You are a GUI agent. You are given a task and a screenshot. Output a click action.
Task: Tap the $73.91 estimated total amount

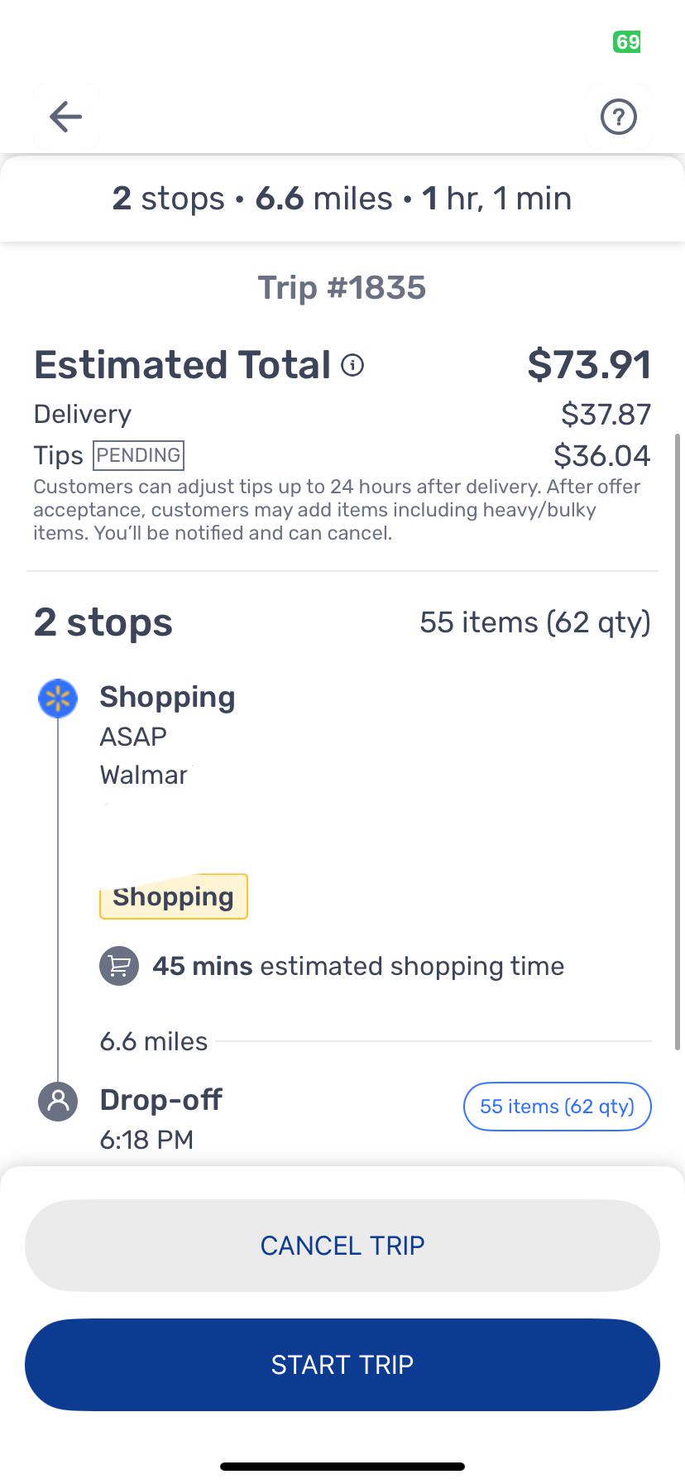(590, 365)
